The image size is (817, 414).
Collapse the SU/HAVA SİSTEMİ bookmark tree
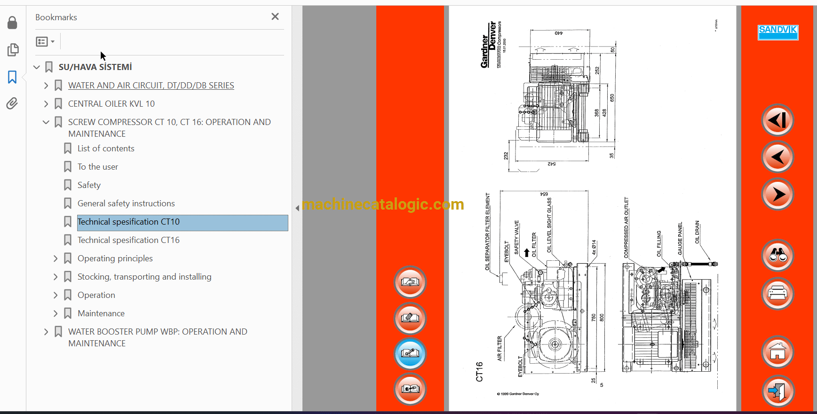37,67
